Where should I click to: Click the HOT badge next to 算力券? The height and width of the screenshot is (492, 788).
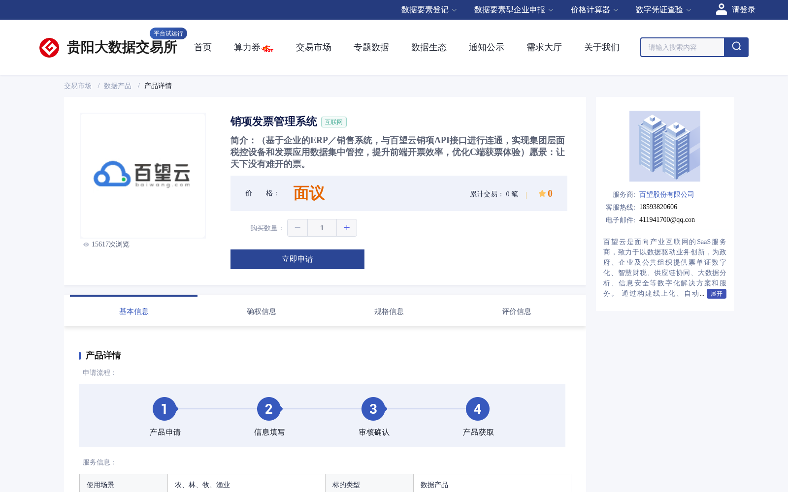point(268,49)
